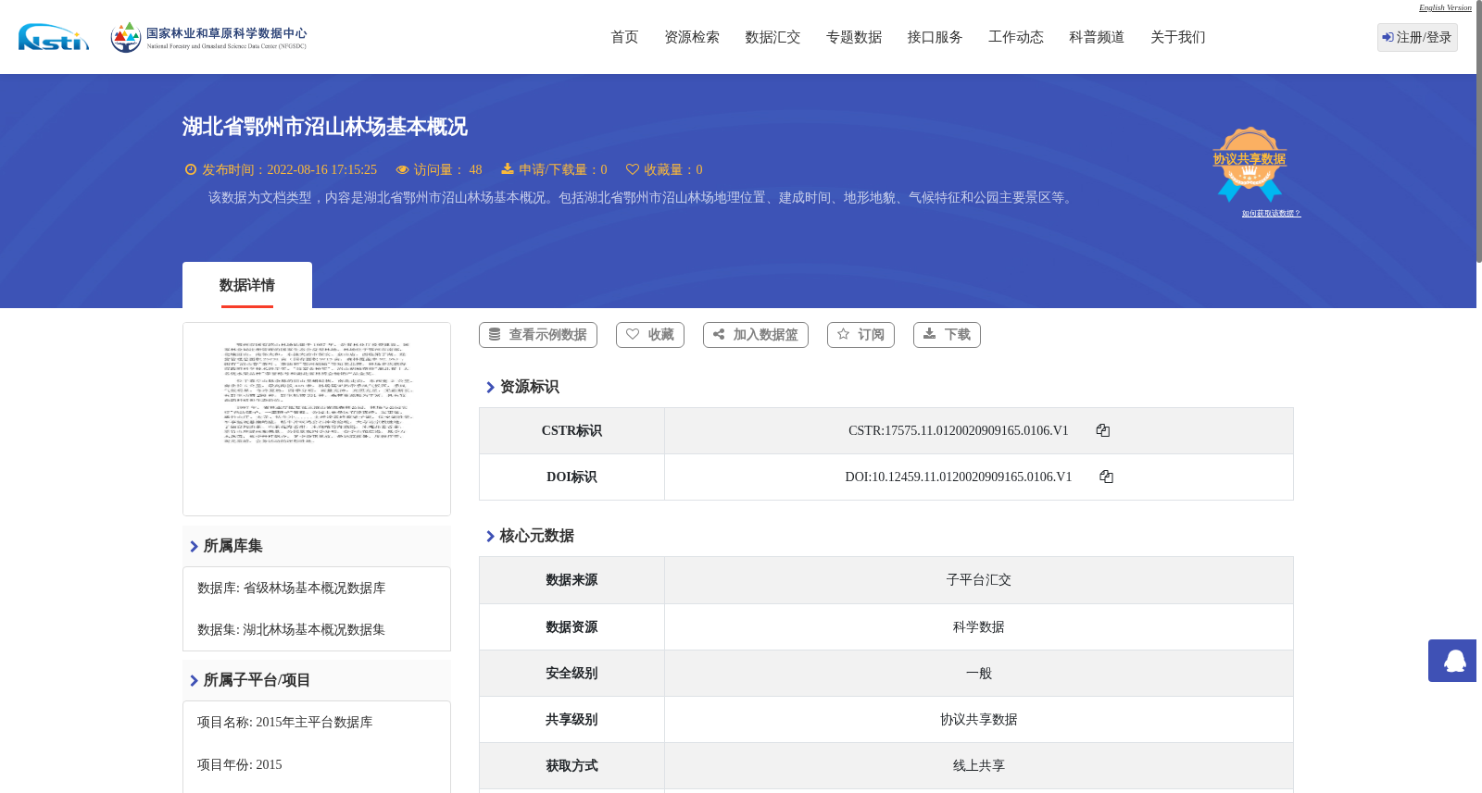Click the 加入数据篮 button
This screenshot has width=1482, height=793.
(x=756, y=335)
